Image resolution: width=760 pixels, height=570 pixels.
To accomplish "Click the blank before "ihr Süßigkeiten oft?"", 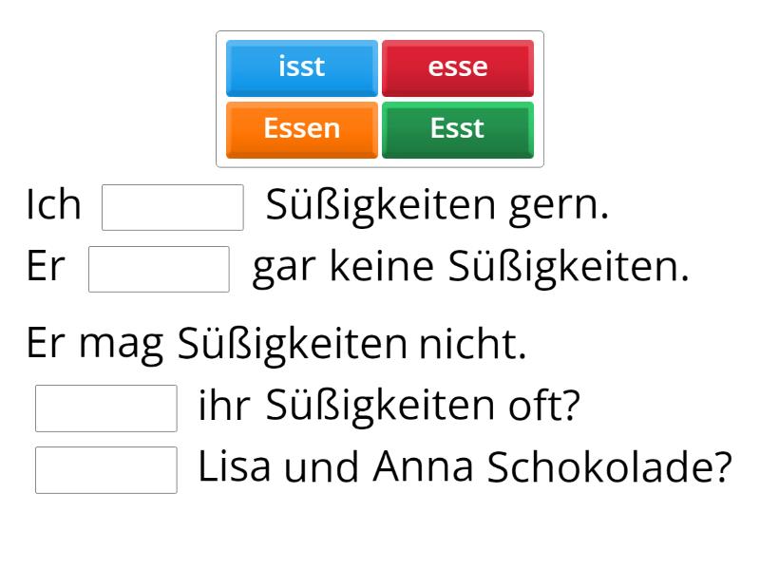I will [105, 407].
